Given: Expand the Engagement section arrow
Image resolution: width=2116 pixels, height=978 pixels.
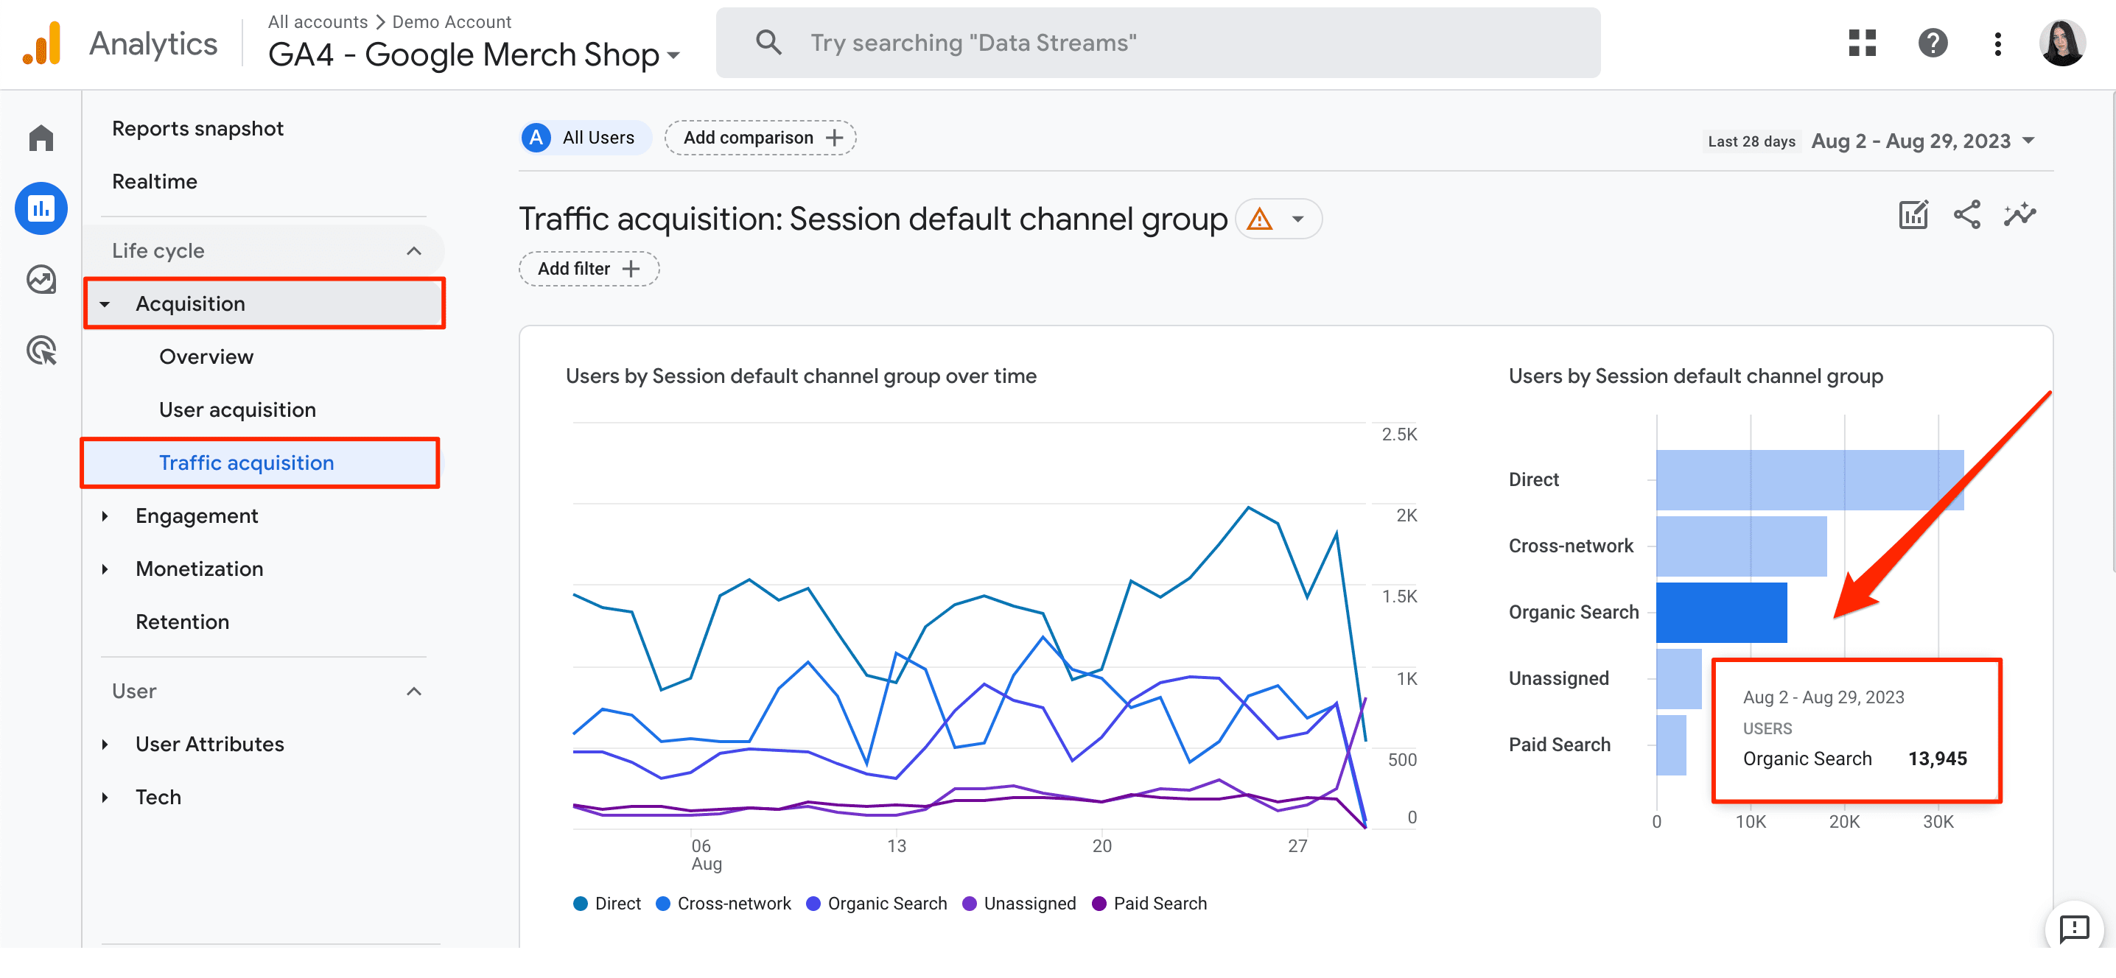Looking at the screenshot, I should coord(105,516).
